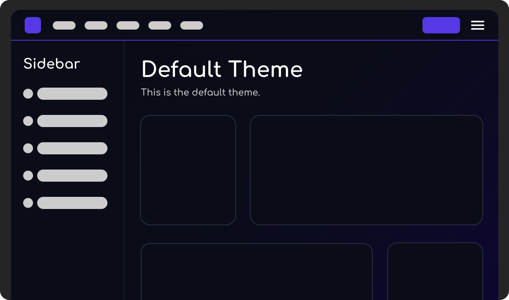Select the second navigation pill
This screenshot has height=300, width=509.
point(96,25)
